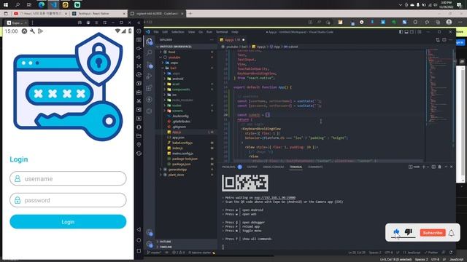
Task: Split the editor right icon
Action: coord(444,40)
